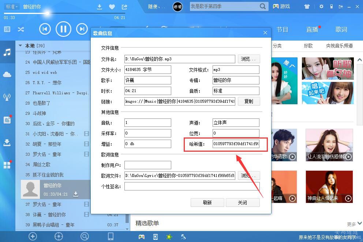Pause the current song
Image resolution: width=363 pixels, height=242 pixels.
(63, 29)
